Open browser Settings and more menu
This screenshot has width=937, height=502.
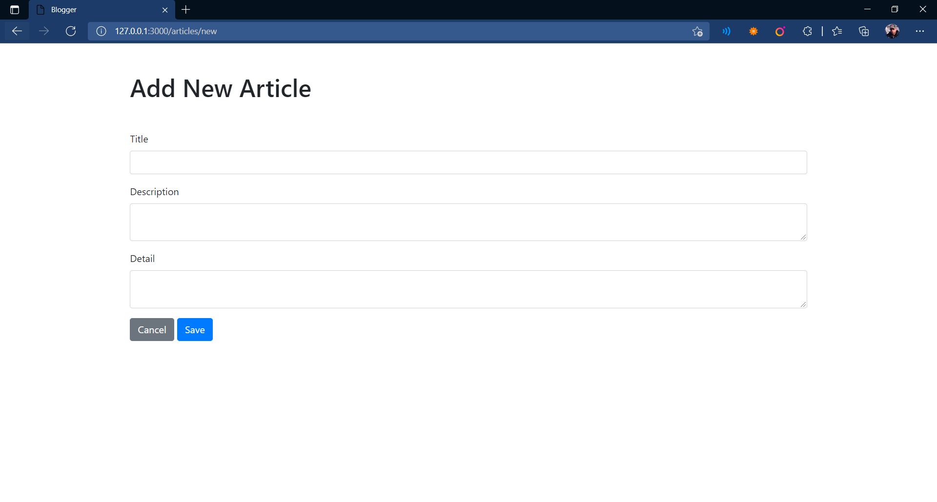(x=920, y=31)
